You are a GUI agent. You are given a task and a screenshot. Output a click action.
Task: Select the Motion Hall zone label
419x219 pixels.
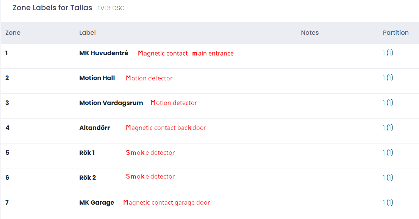(97, 78)
